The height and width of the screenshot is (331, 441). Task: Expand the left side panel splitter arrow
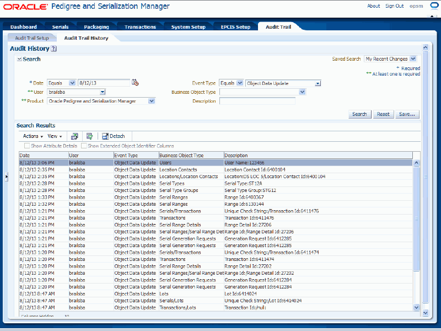coord(7,177)
